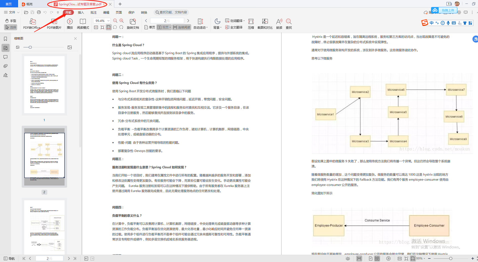Open the 文件 file menu
Image resolution: width=478 pixels, height=262 pixels.
[12, 12]
